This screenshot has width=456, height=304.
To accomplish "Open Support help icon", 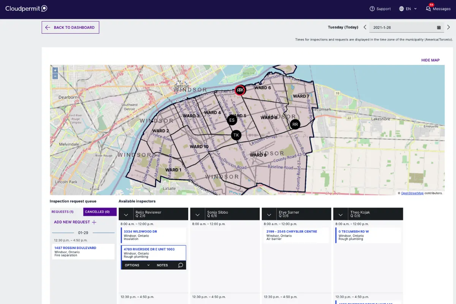I will pyautogui.click(x=372, y=9).
